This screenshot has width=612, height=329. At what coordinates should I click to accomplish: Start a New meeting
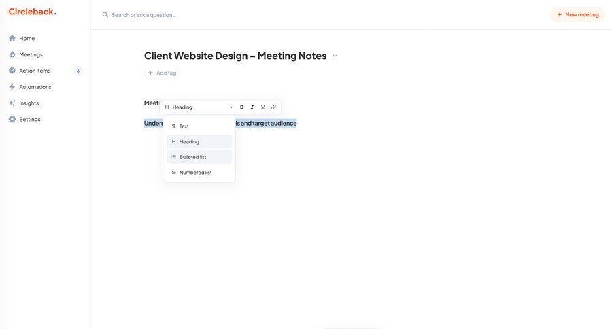point(577,15)
